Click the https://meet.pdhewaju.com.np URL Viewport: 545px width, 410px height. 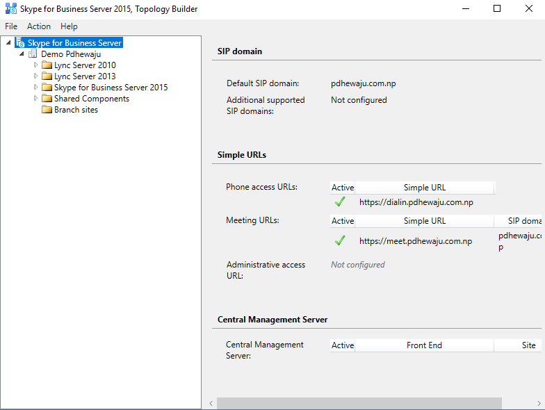[x=416, y=240]
